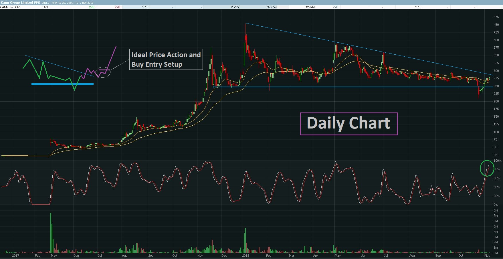Click the 400 price axis label
This screenshot has width=503, height=259.
click(x=496, y=40)
